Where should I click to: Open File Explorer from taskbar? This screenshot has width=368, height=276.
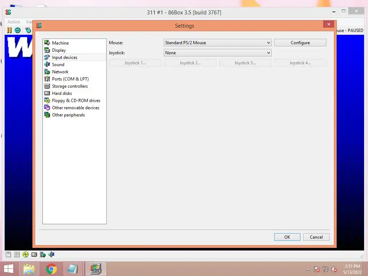pos(29,269)
